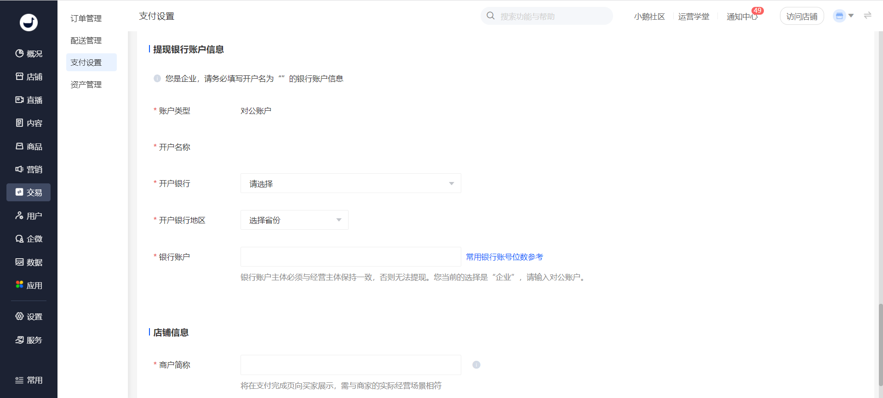883x398 pixels.
Task: Select 支付设置 submenu item
Action: pyautogui.click(x=91, y=63)
